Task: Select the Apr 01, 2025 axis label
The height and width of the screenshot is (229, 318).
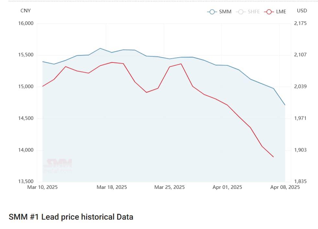Action: [227, 187]
